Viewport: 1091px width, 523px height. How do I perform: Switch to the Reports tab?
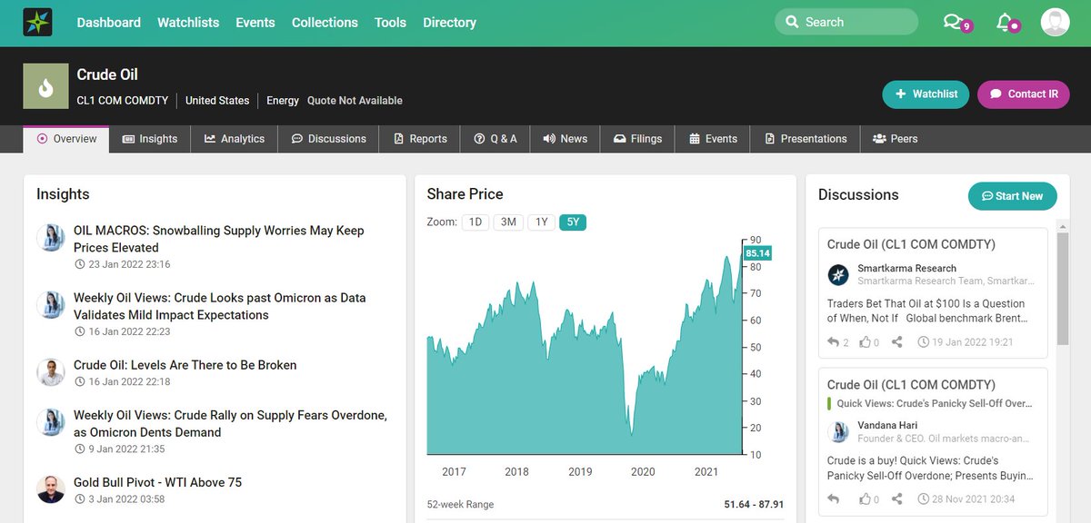pyautogui.click(x=420, y=139)
